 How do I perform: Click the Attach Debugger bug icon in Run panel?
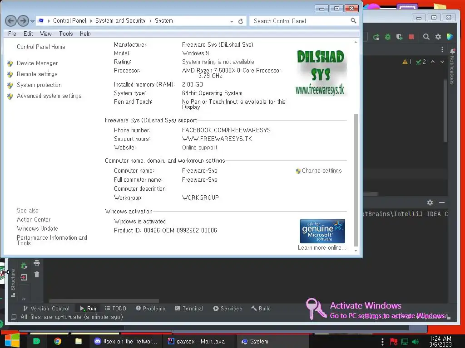click(24, 266)
